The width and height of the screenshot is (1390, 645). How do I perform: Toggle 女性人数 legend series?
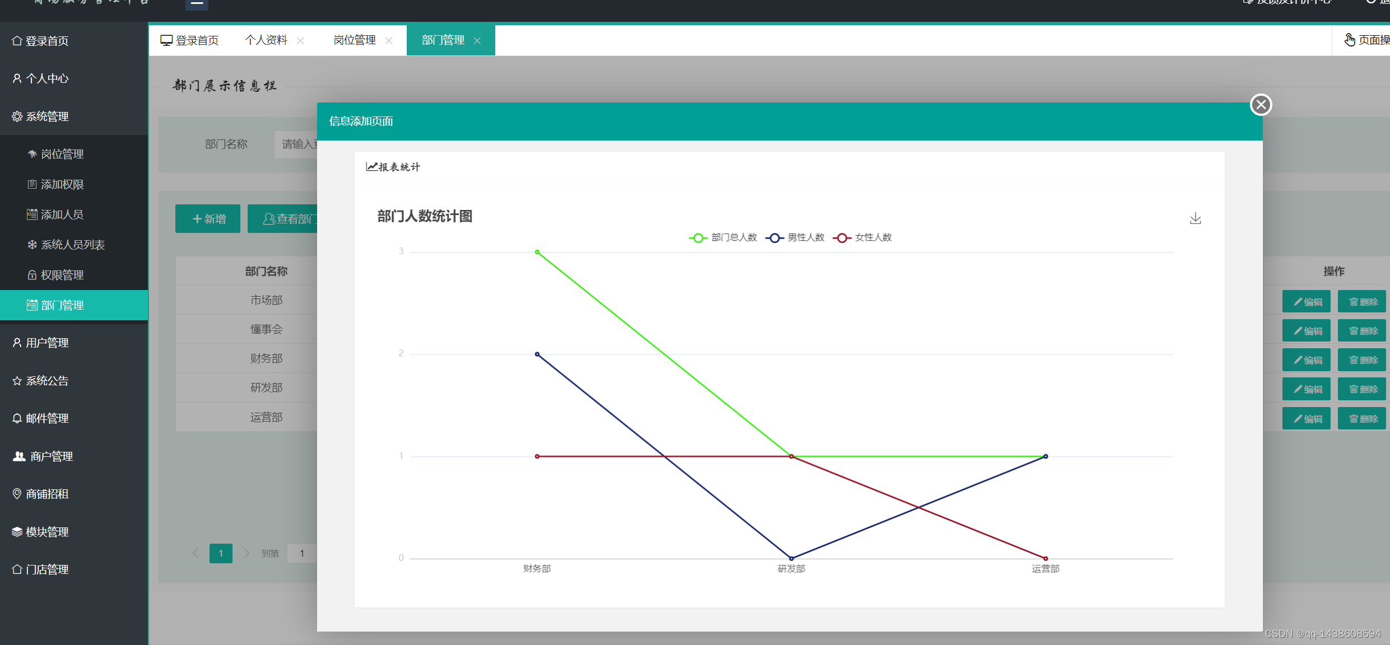[862, 237]
